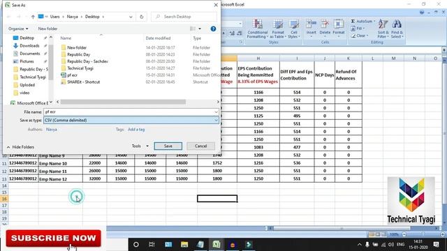Open the Tools dropdown menu

pos(140,146)
